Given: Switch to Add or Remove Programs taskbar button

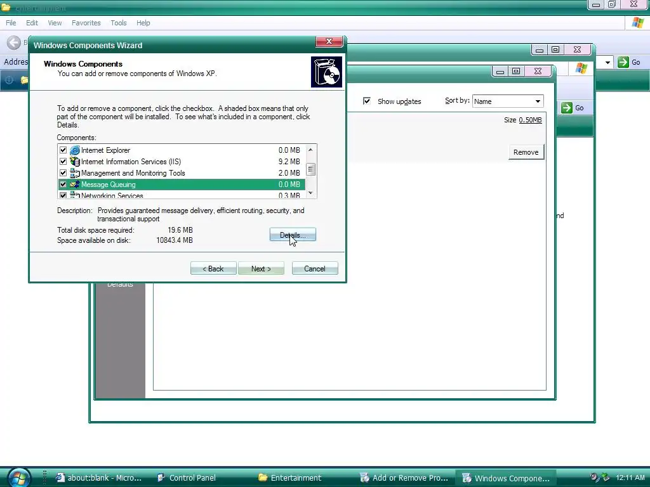Looking at the screenshot, I should [404, 478].
